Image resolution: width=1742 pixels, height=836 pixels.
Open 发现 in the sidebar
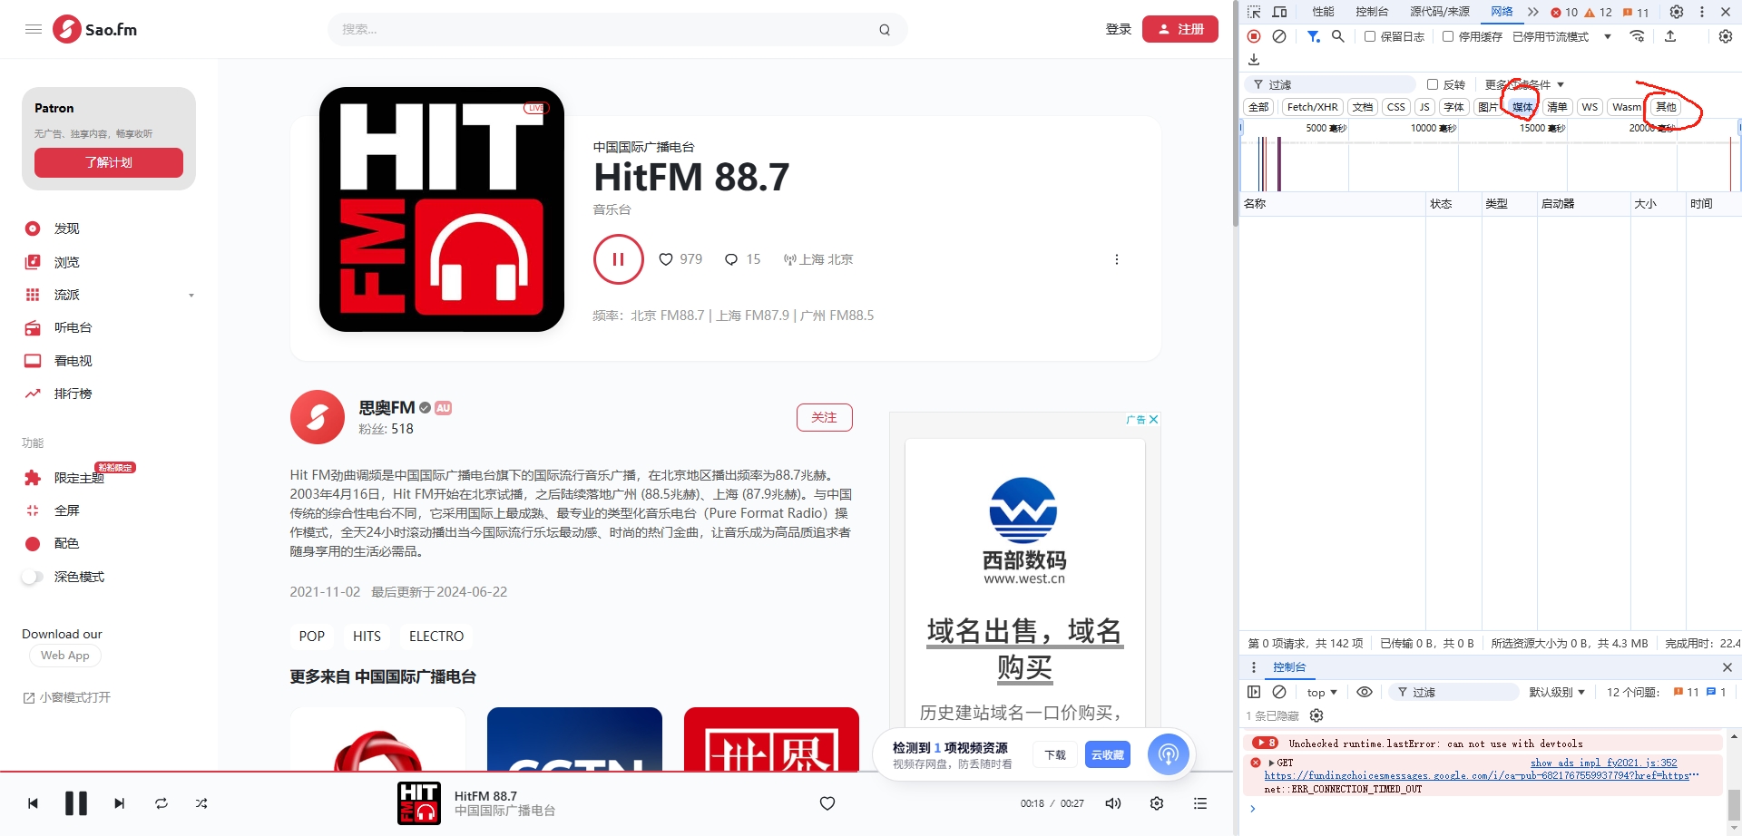(x=66, y=228)
